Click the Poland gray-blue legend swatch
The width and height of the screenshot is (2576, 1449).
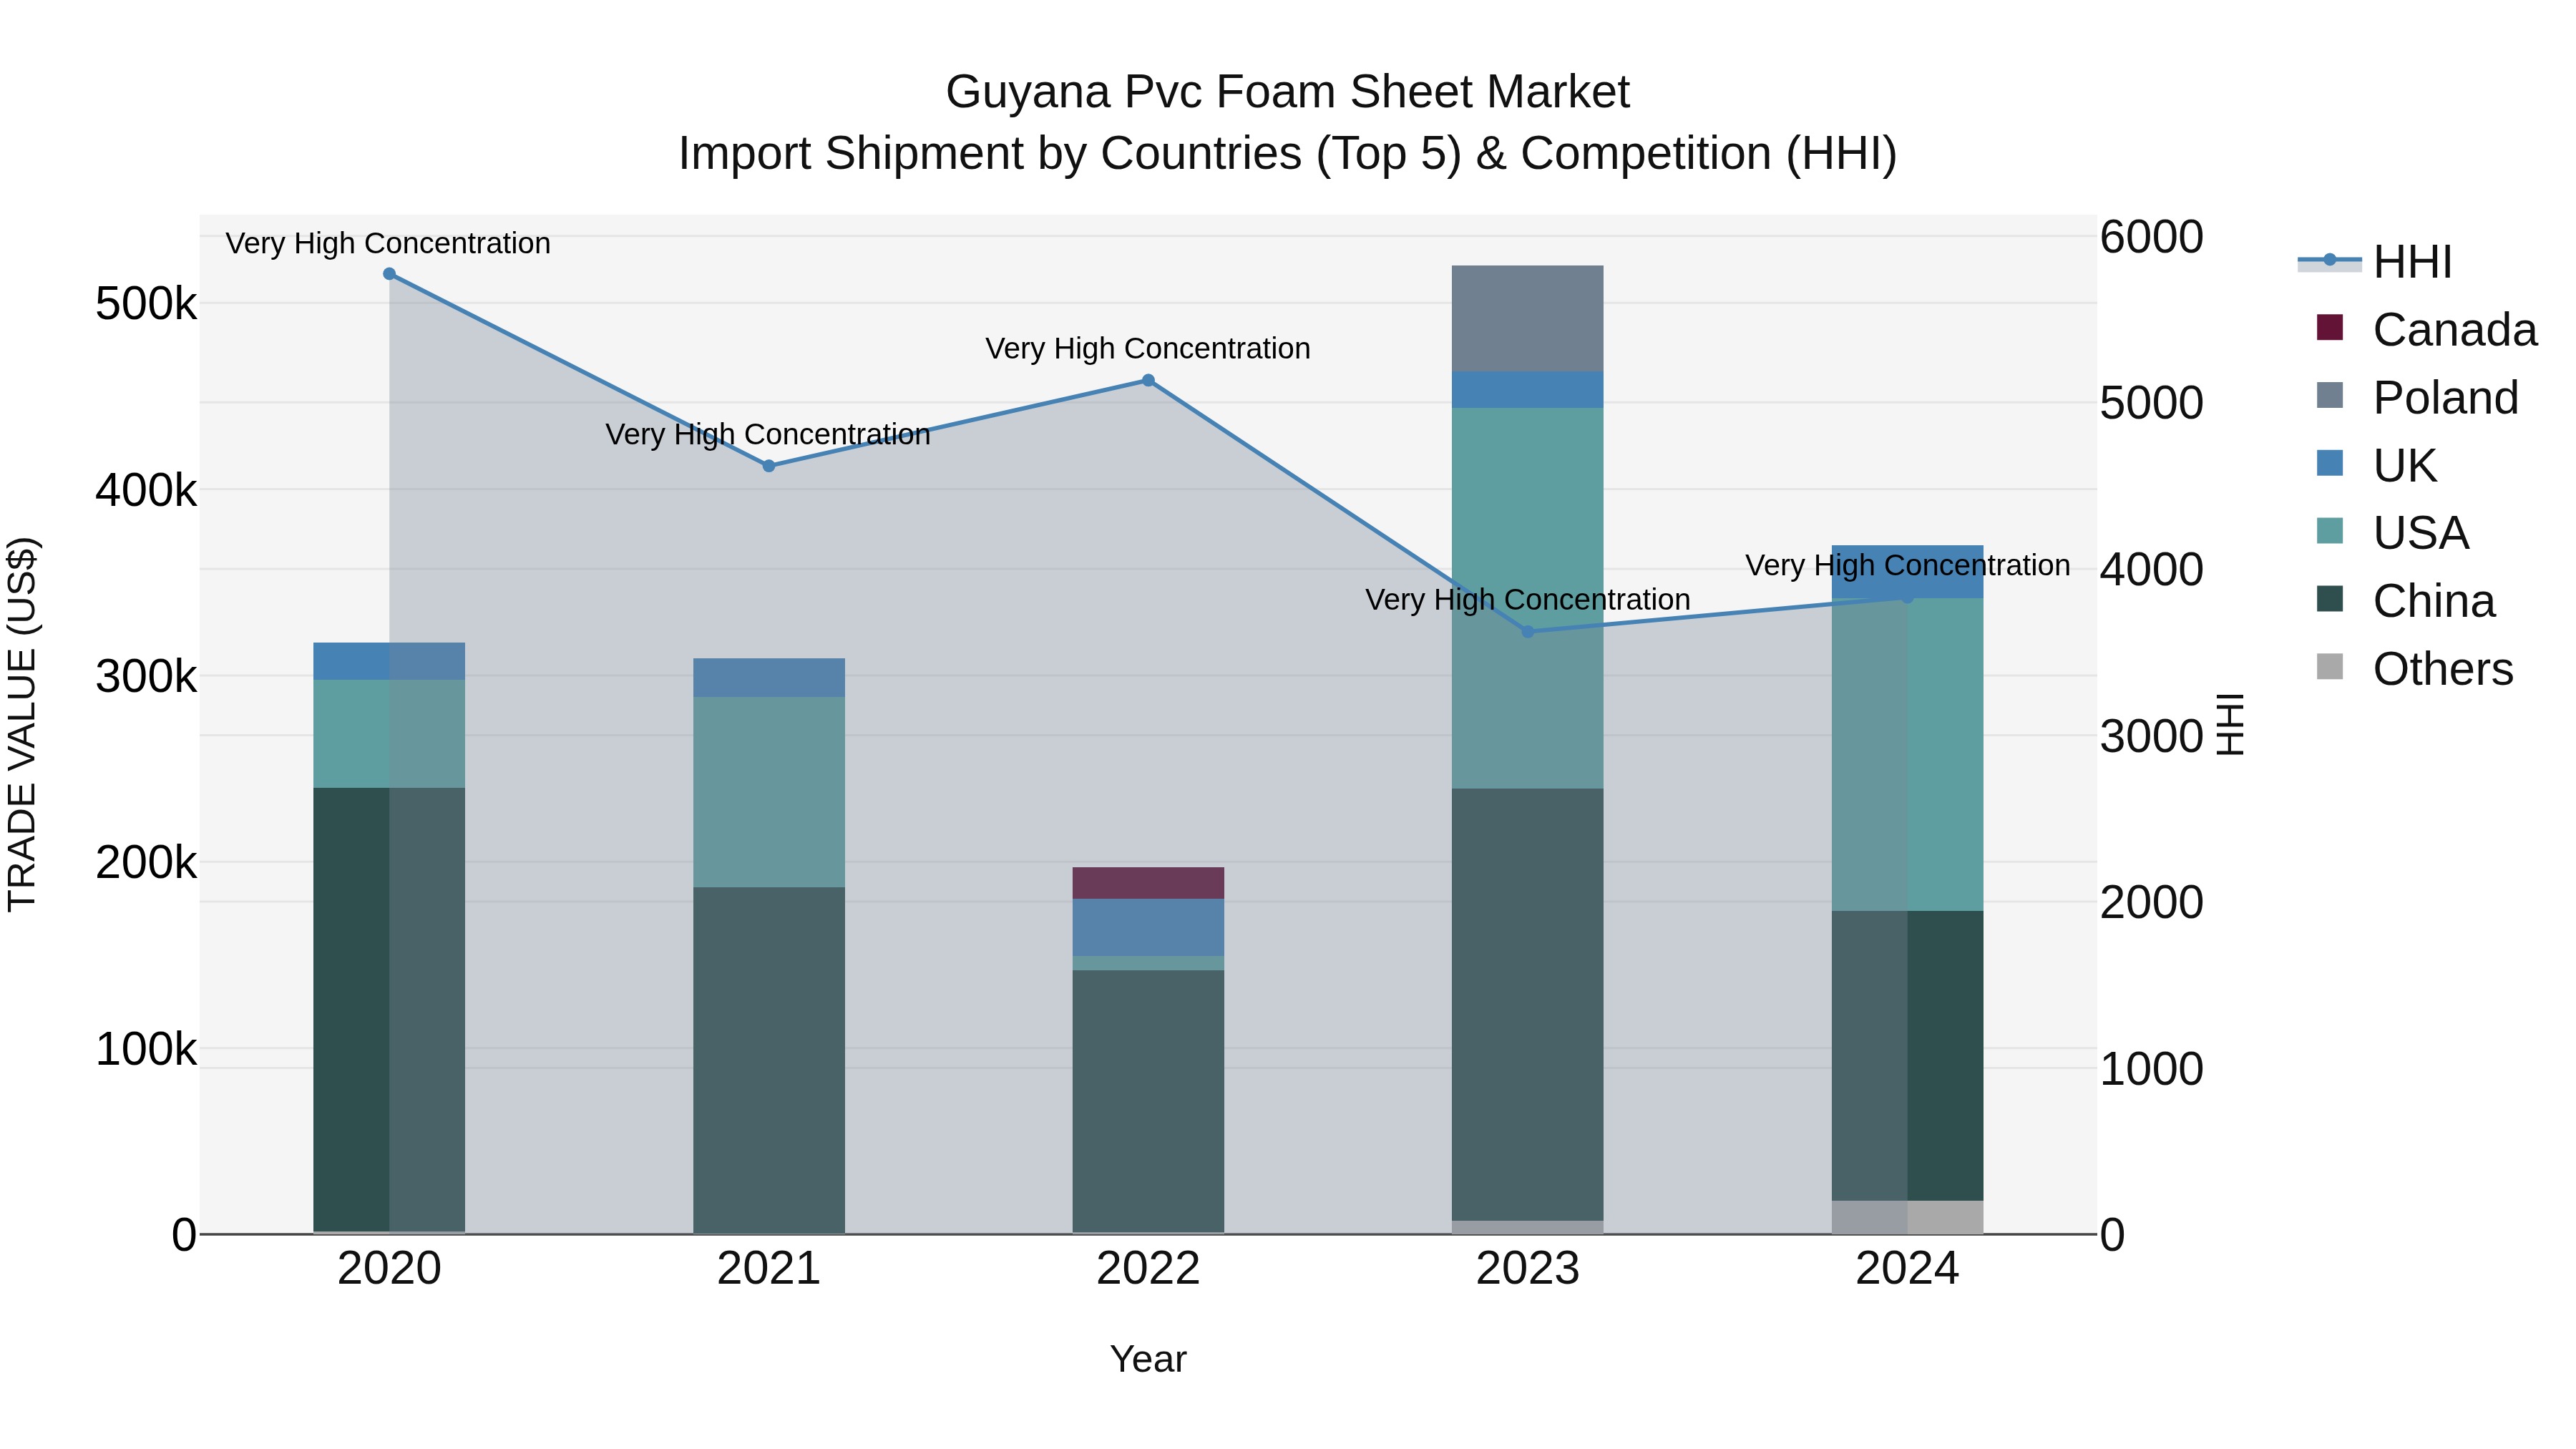(x=2330, y=396)
